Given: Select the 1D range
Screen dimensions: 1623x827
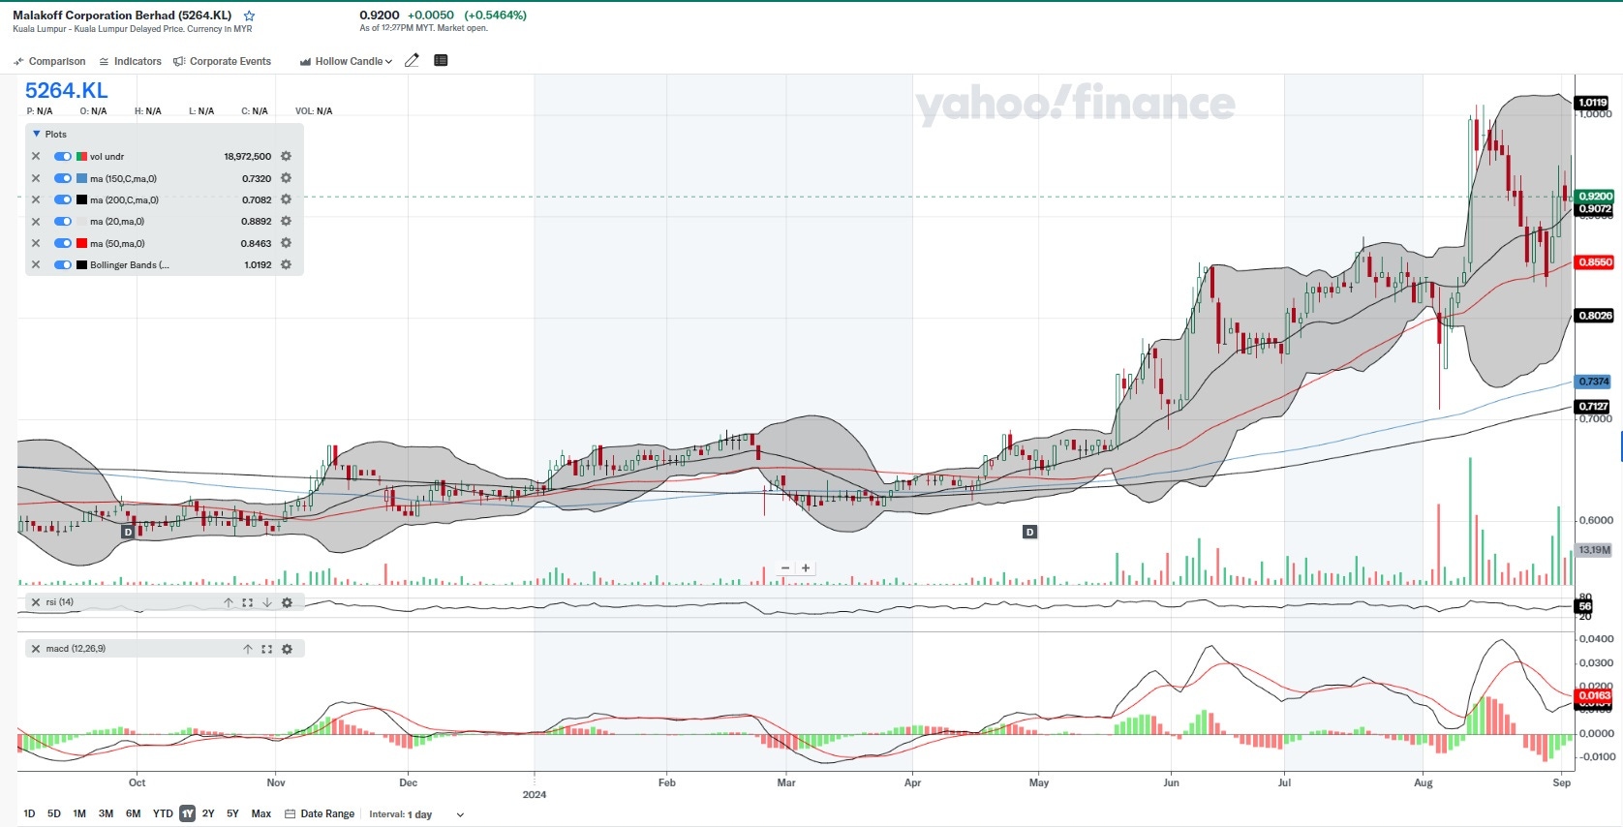Looking at the screenshot, I should (29, 813).
